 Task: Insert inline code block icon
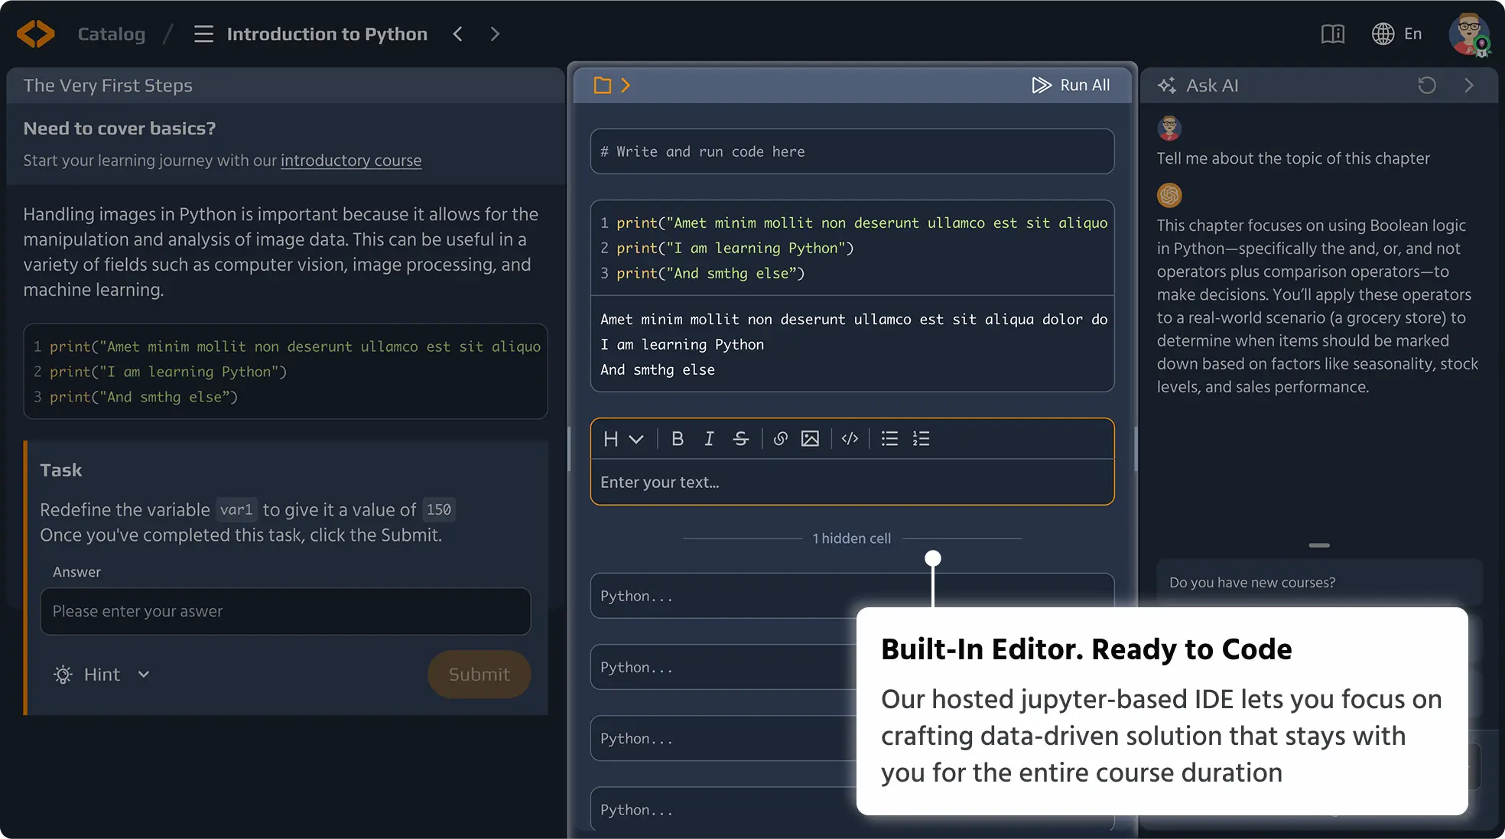point(850,439)
